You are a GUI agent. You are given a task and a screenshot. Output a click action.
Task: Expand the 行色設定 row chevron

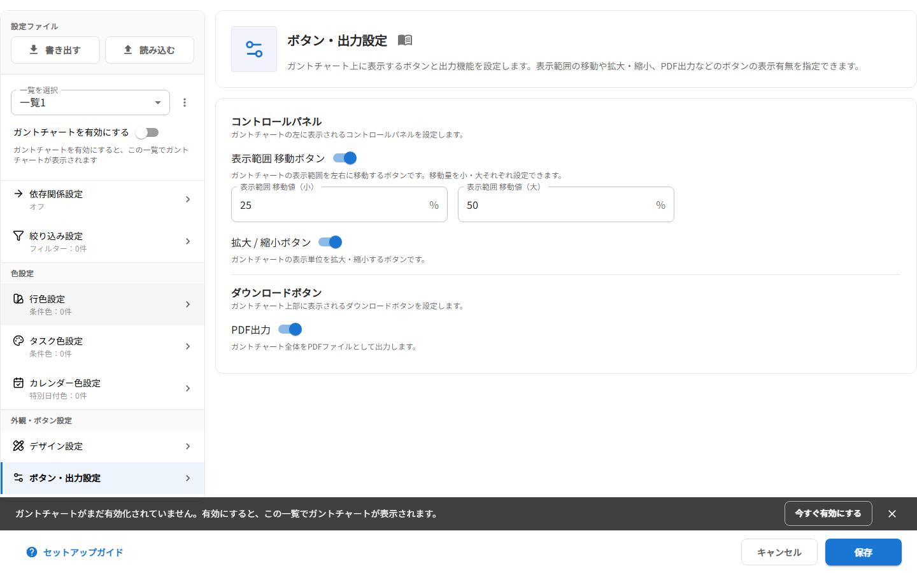(x=188, y=304)
